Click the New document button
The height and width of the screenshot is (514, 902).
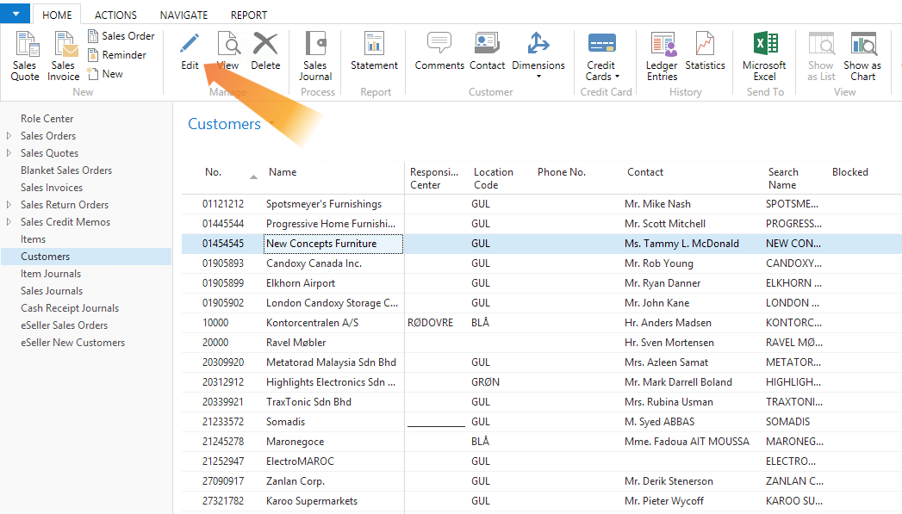(105, 73)
